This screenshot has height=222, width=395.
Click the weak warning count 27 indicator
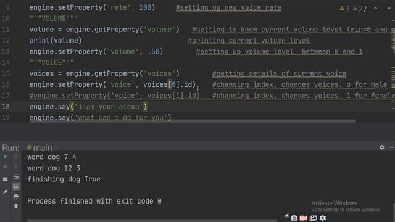tap(360, 9)
